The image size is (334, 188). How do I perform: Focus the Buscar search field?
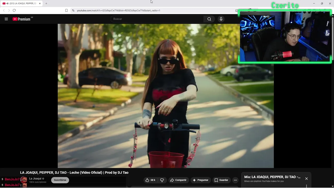pyautogui.click(x=157, y=19)
